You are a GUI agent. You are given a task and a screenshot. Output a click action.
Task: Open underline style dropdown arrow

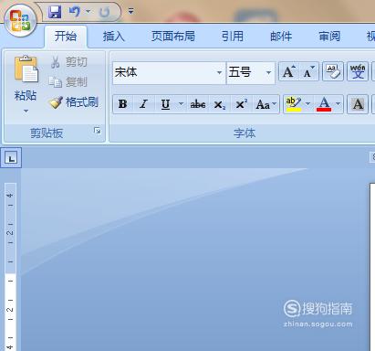[181, 104]
